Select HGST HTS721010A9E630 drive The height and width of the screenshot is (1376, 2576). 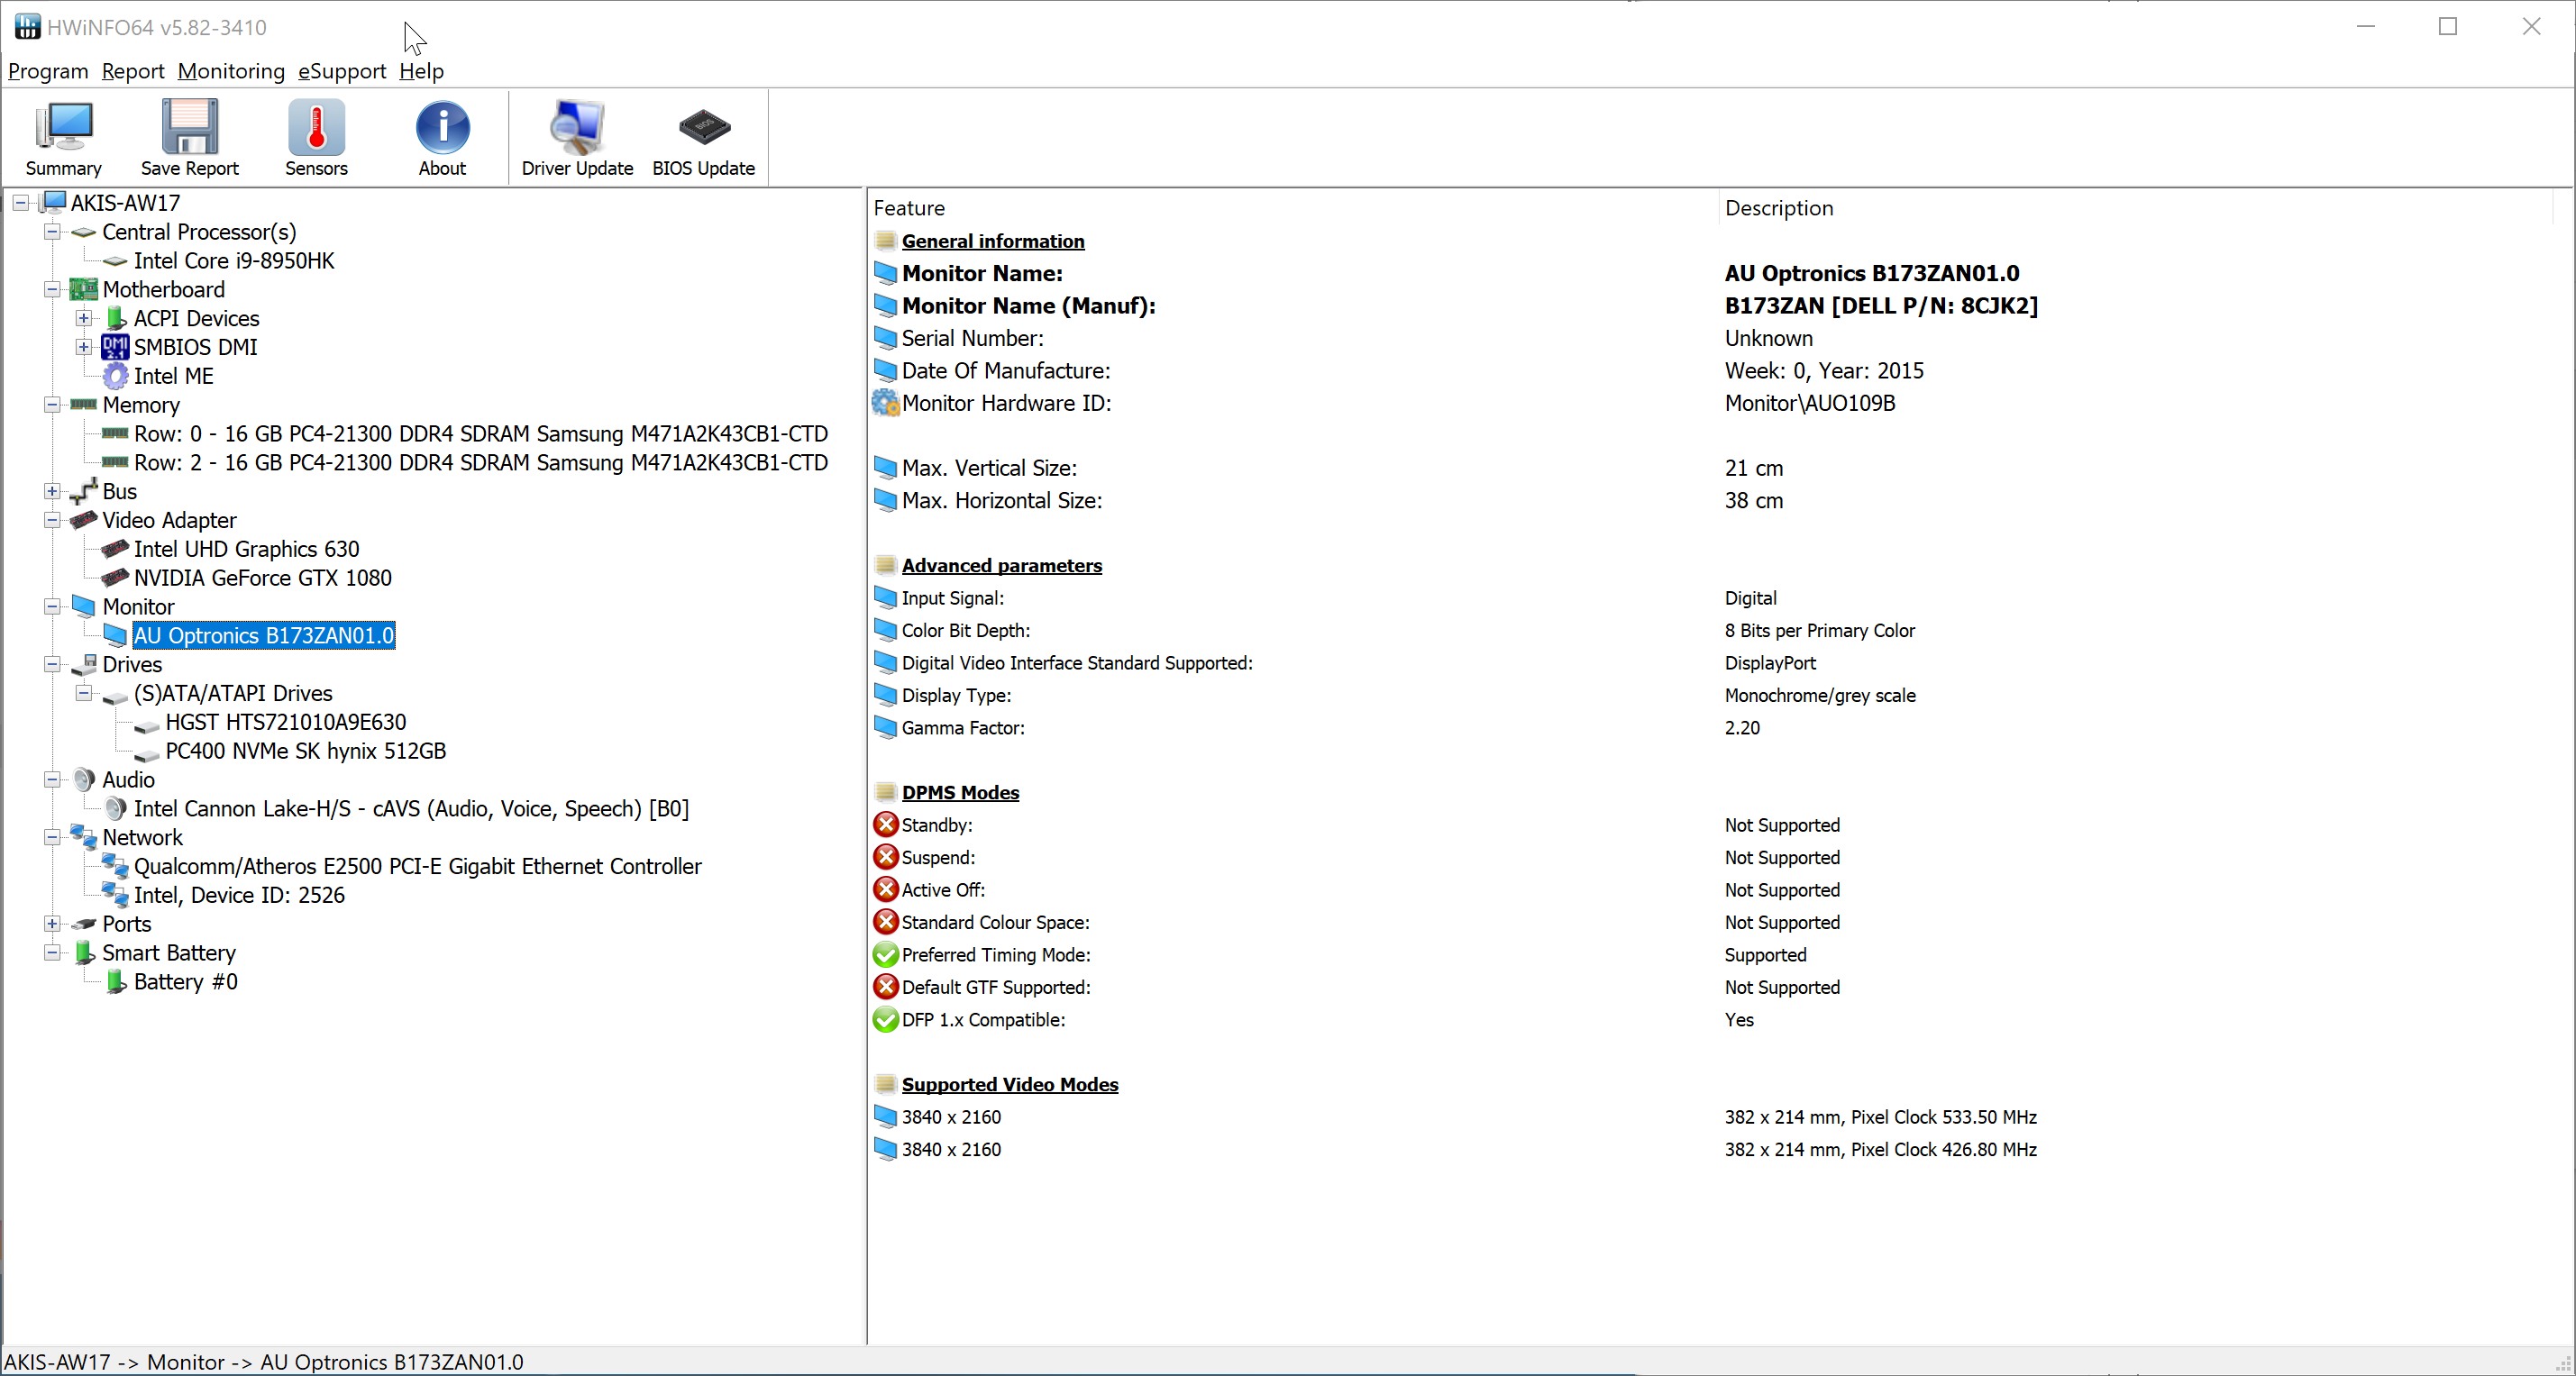286,722
